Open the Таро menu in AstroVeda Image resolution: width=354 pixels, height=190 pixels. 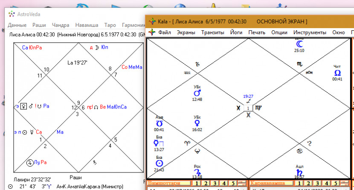(x=110, y=25)
